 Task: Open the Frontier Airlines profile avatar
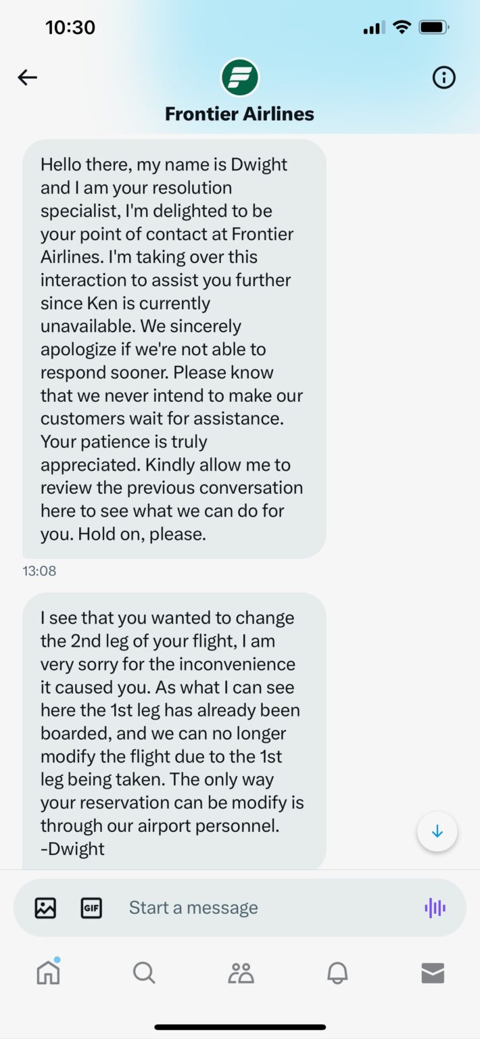tap(239, 77)
